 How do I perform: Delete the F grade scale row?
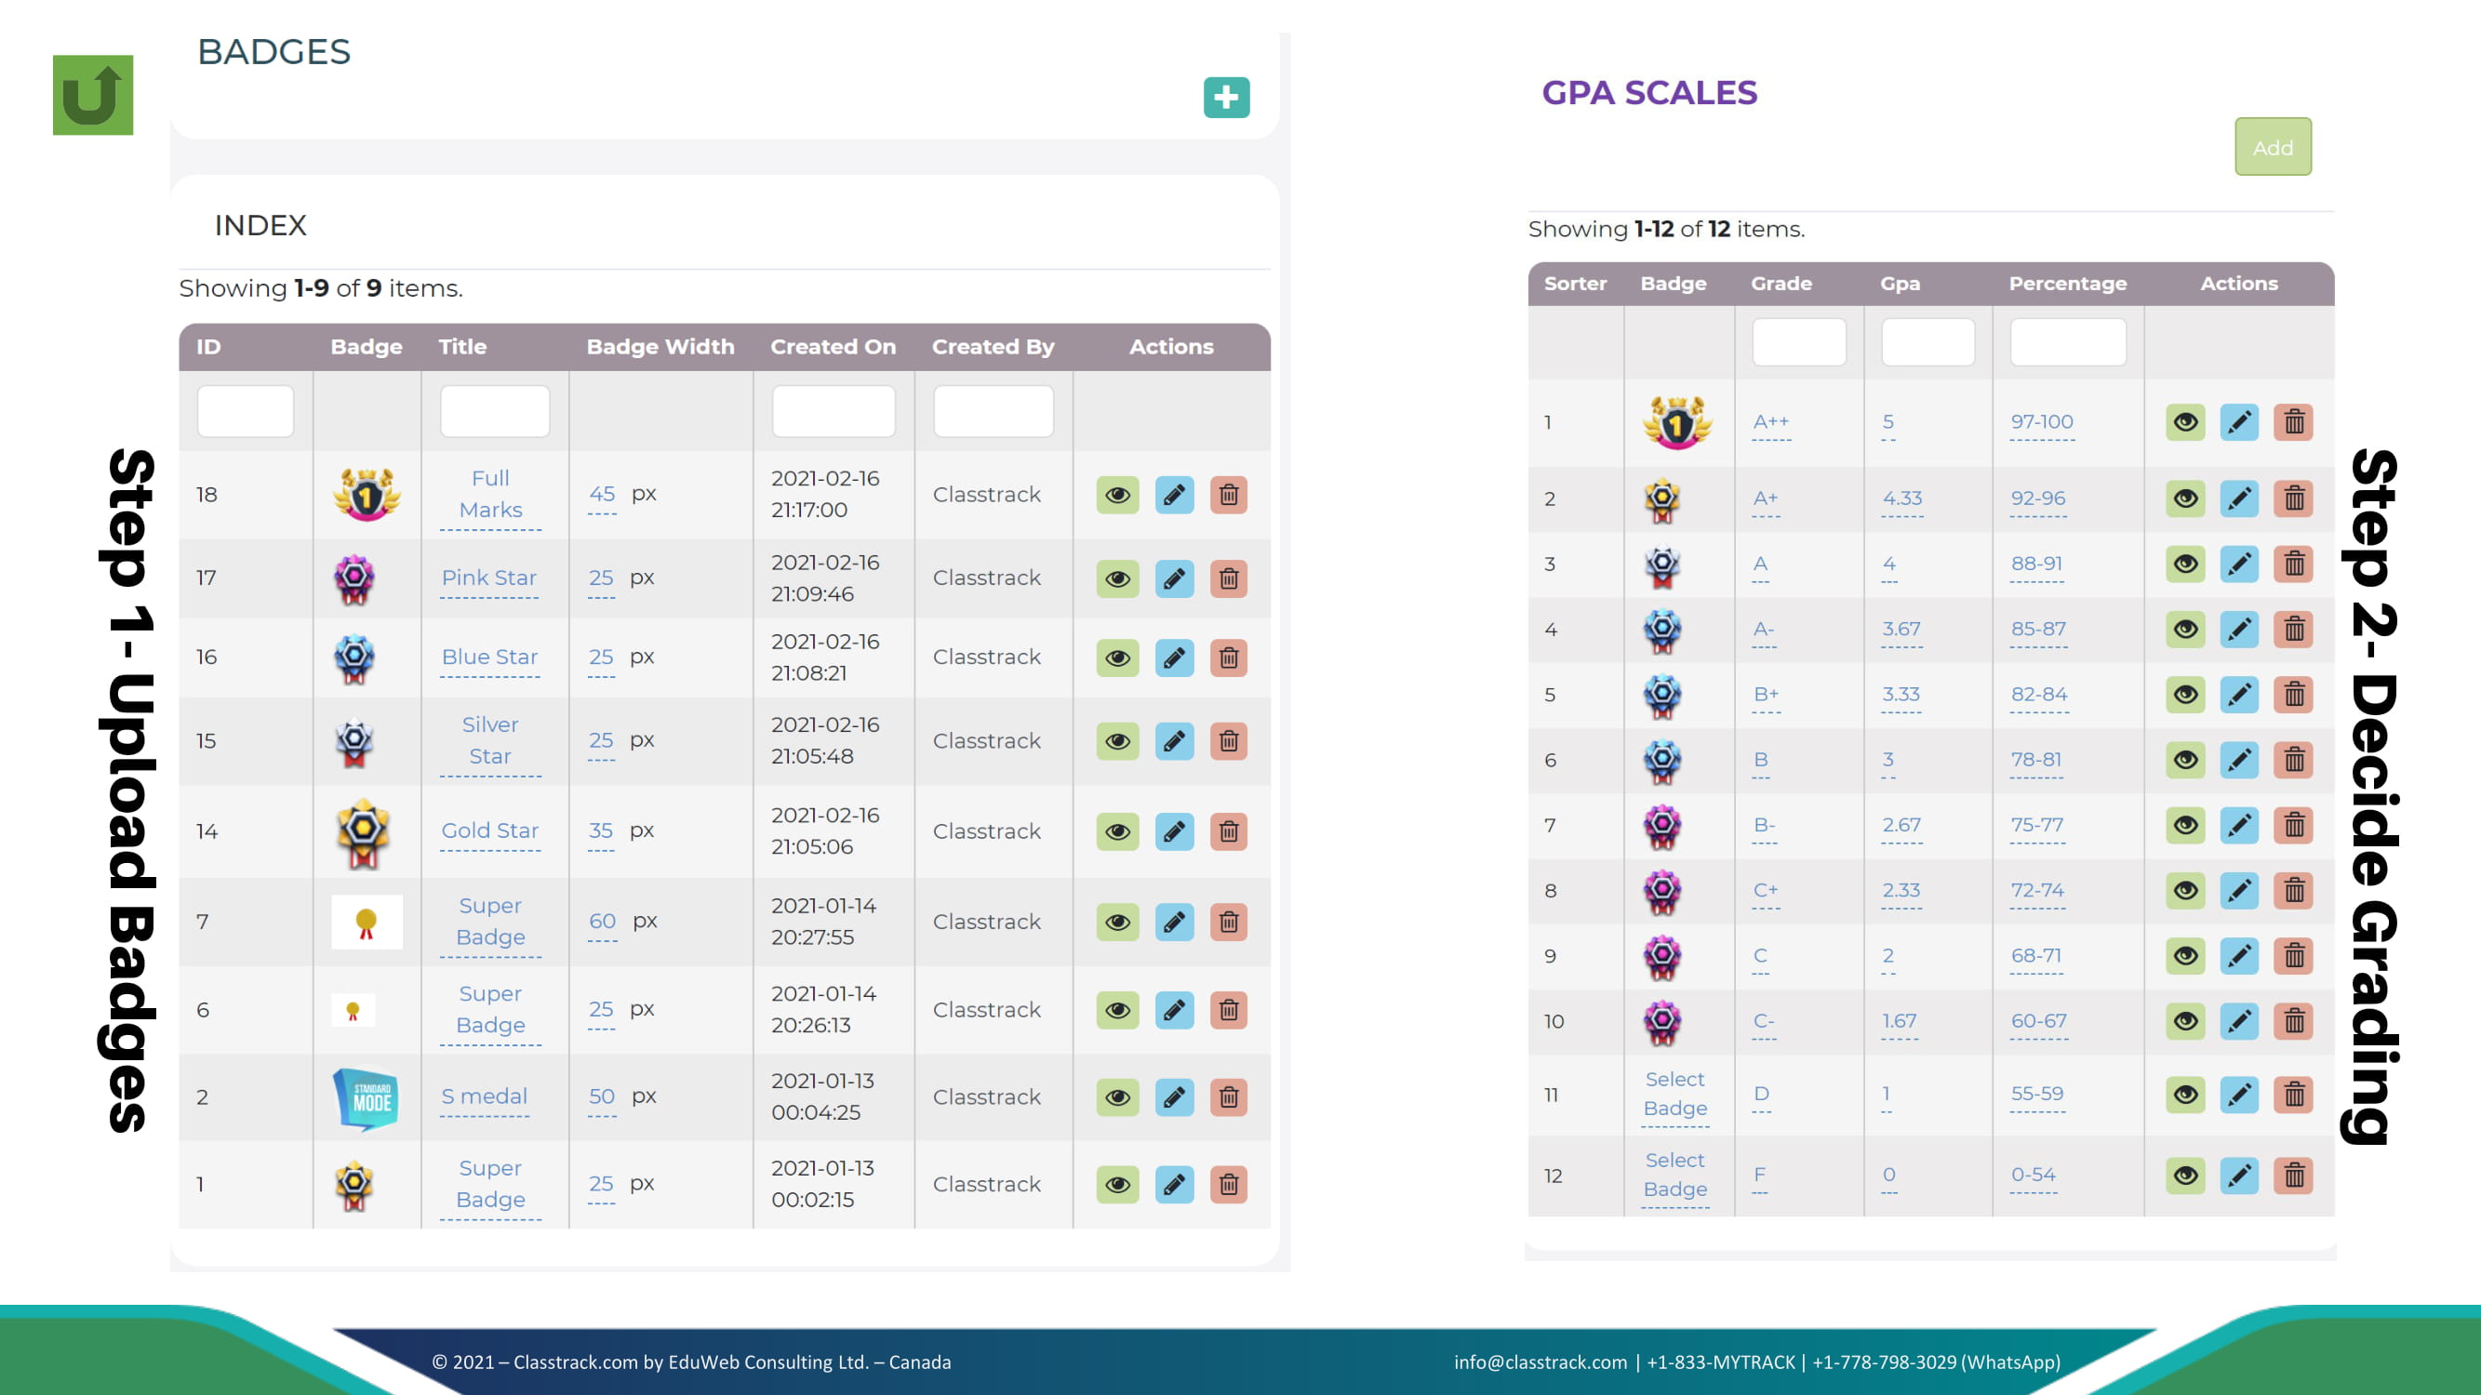[2293, 1175]
